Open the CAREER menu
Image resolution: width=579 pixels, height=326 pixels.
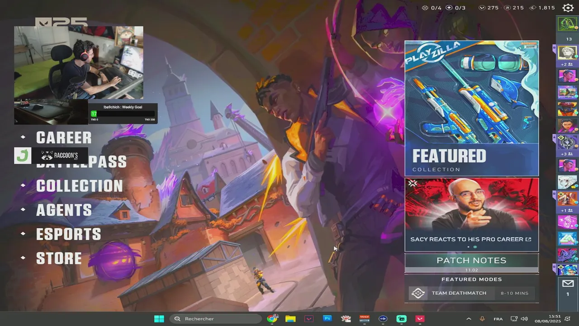tap(64, 138)
